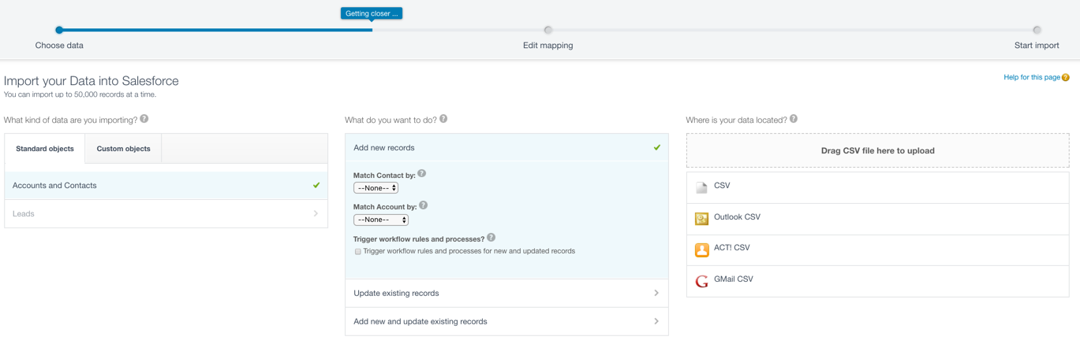
Task: Click the Choose data progress step dot
Action: tap(59, 30)
